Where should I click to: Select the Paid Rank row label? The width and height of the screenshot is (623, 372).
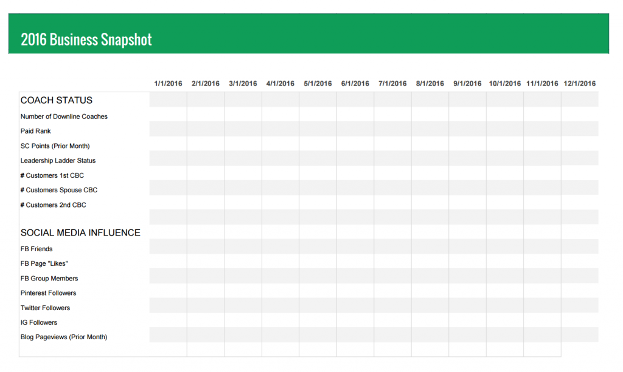point(36,131)
